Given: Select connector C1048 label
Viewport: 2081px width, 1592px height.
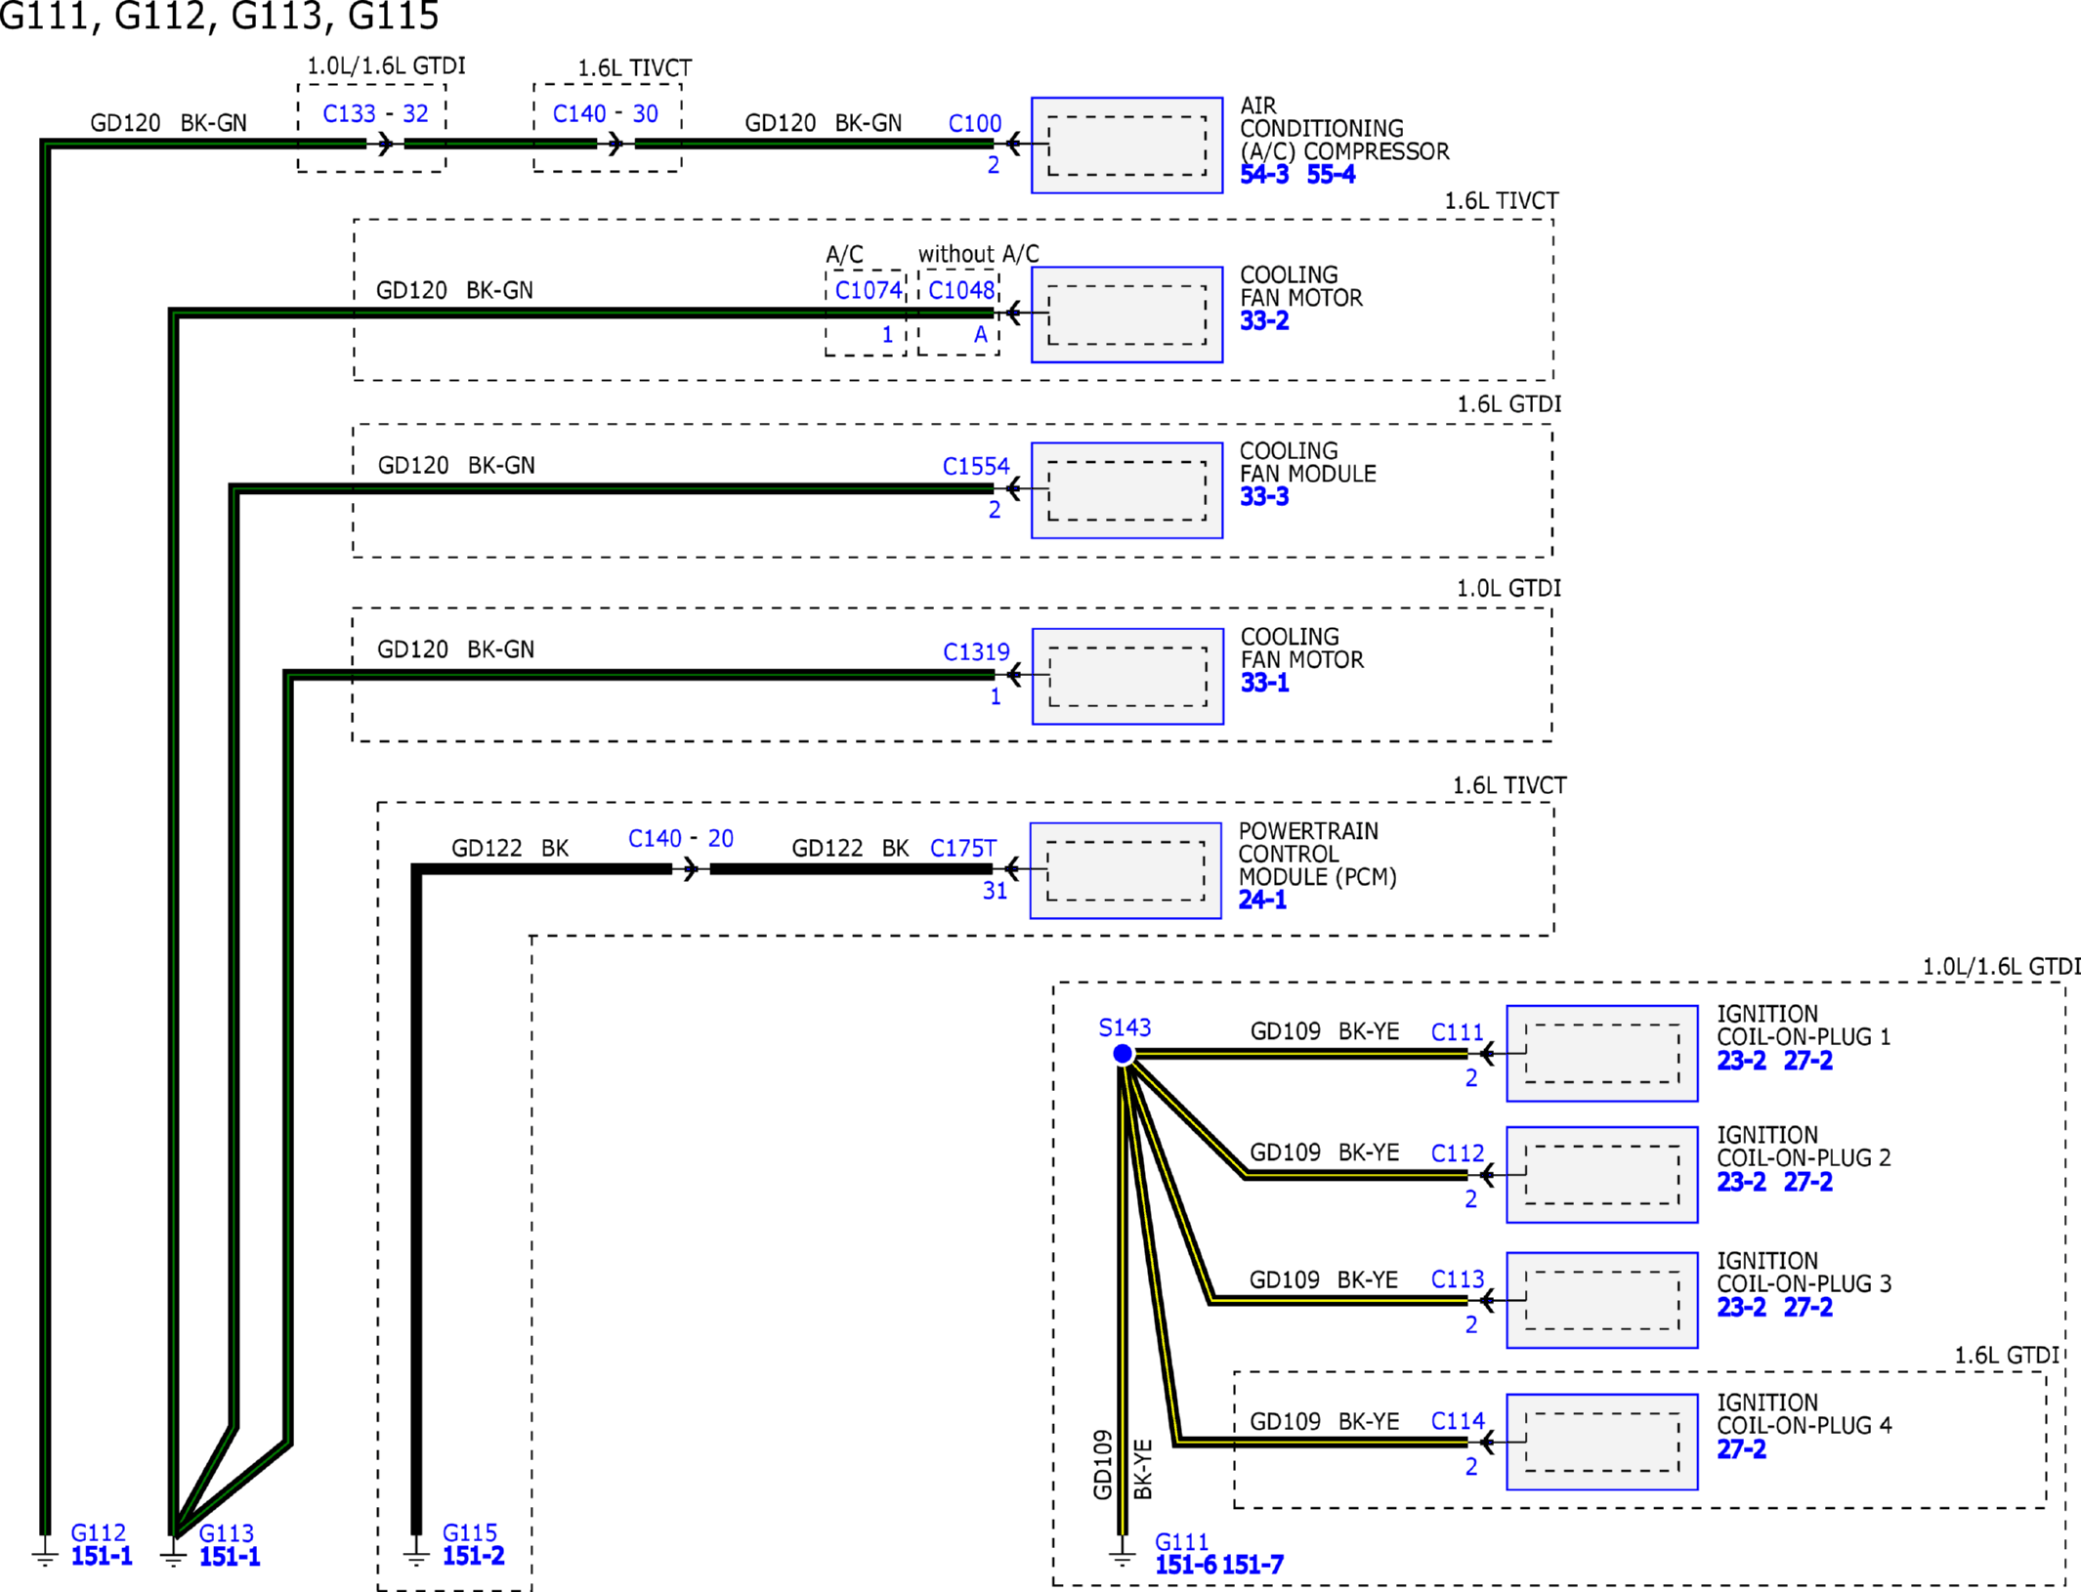Looking at the screenshot, I should (960, 290).
